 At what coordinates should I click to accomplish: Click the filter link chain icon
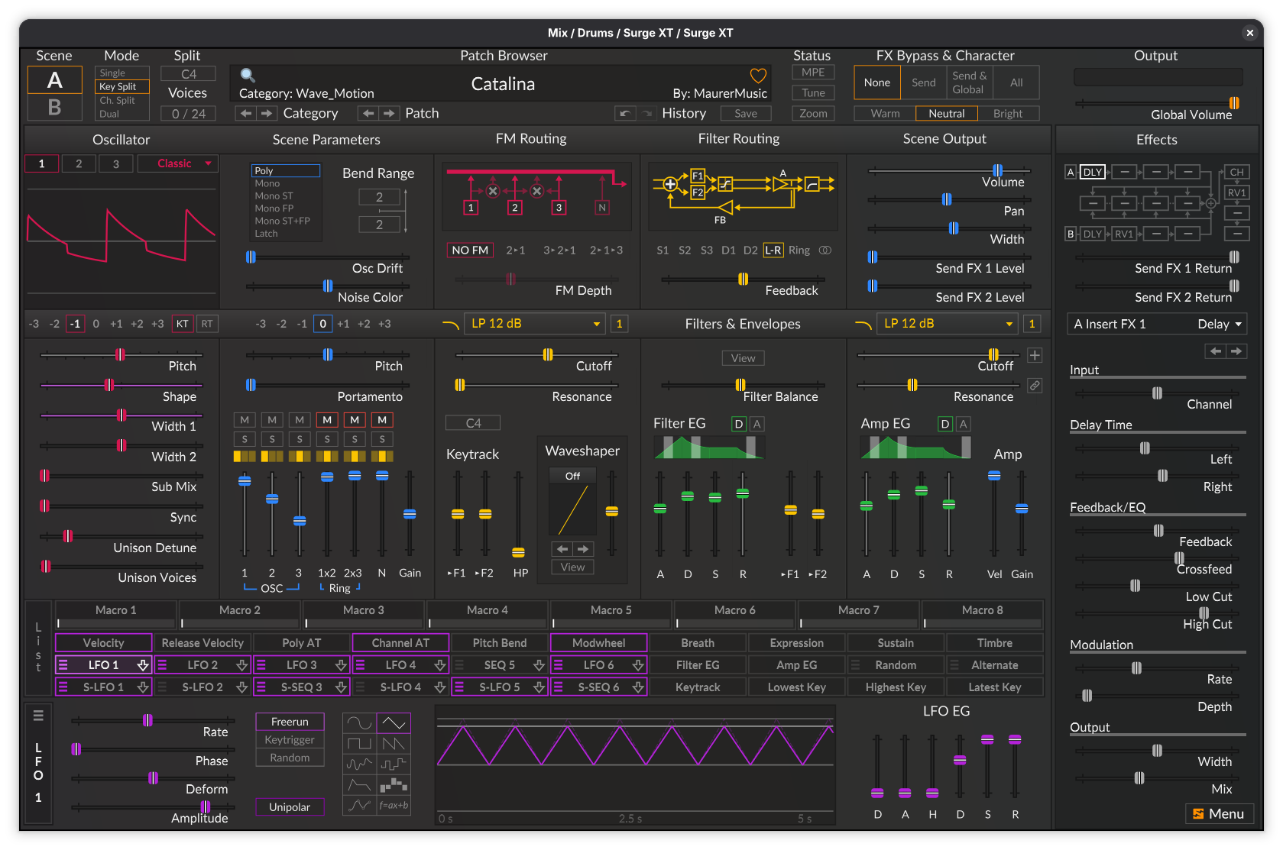(1035, 386)
